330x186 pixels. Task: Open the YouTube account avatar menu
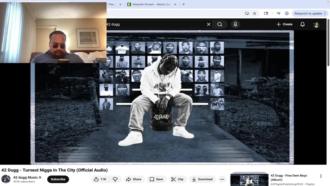coord(316,24)
